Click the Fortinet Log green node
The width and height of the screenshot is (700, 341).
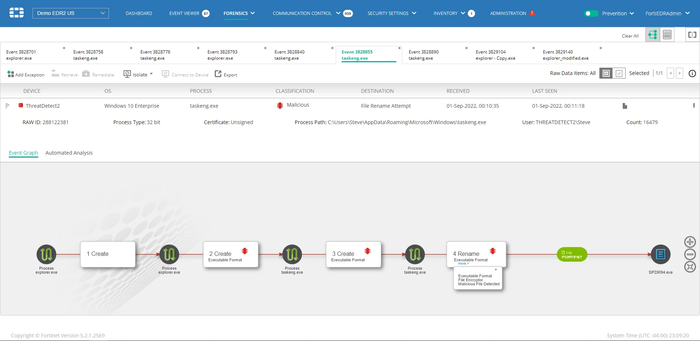(572, 254)
